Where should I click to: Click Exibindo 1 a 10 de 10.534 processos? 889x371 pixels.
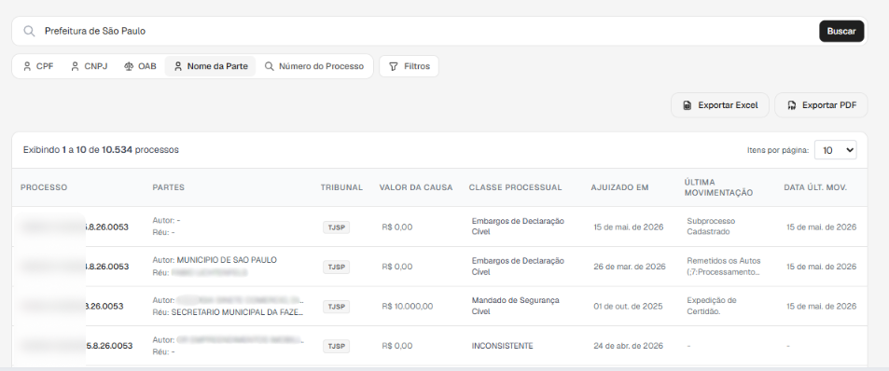coord(101,150)
